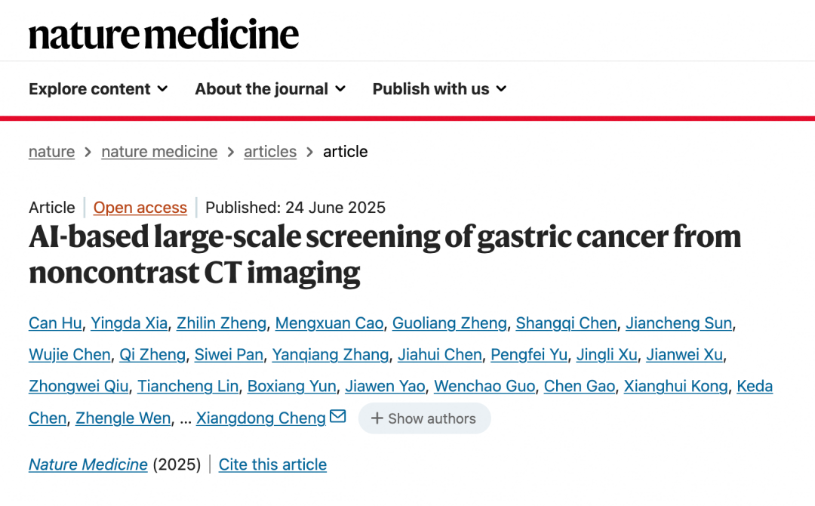Viewport: 815px width, 506px height.
Task: View author Boxiang Yun
Action: tap(292, 387)
